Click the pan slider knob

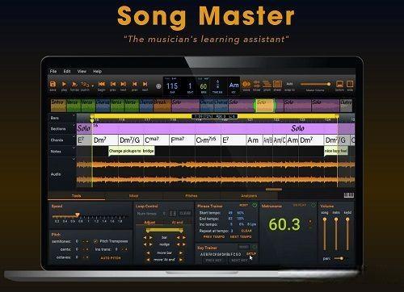[x=341, y=258]
